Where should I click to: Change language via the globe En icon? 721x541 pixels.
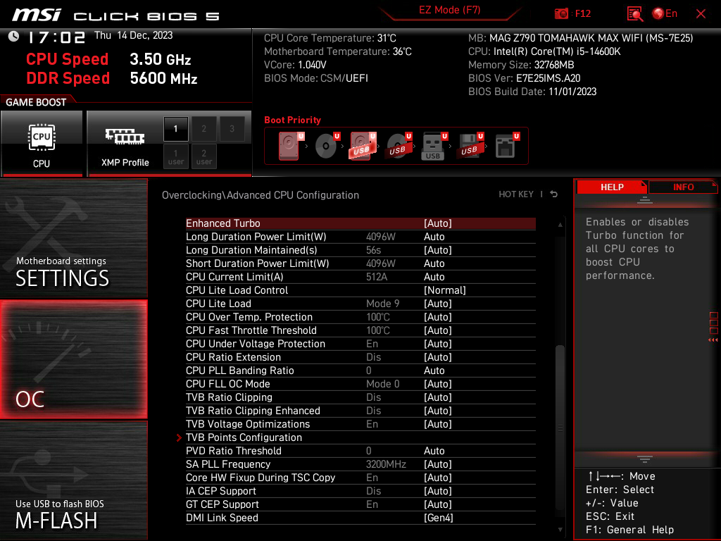[665, 14]
